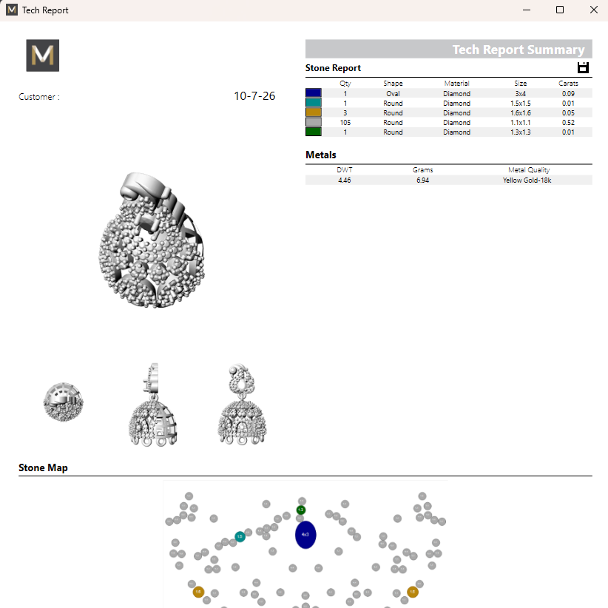Click the 'Customer :' label
Screen dimensions: 608x608
pyautogui.click(x=39, y=97)
